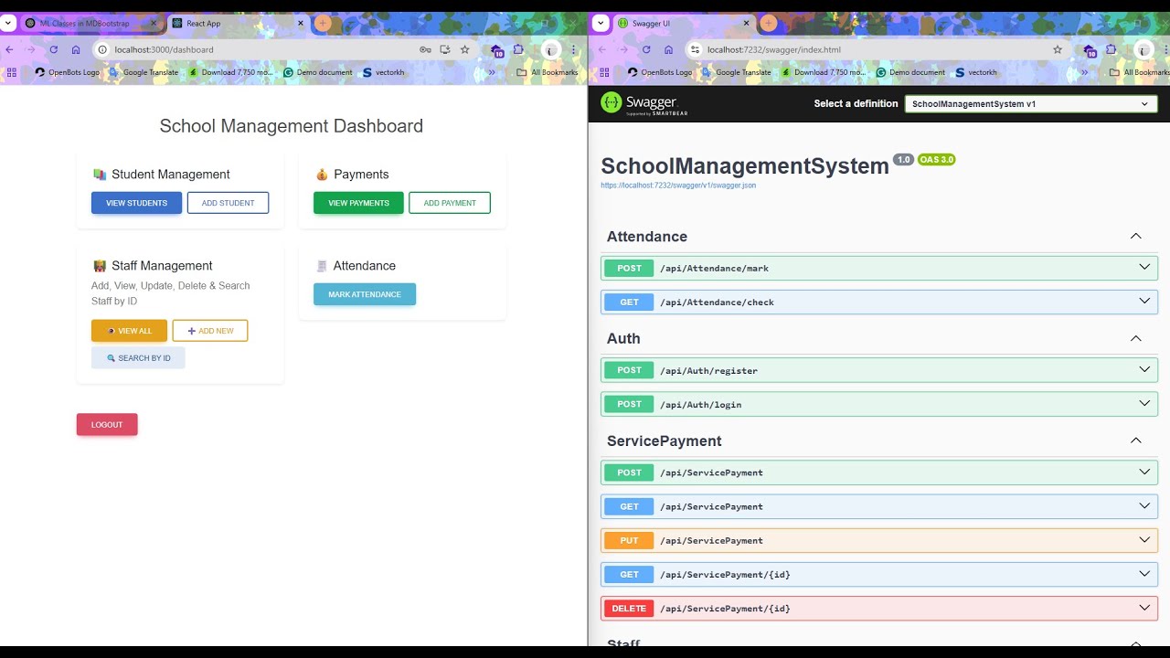Open the swagger.json link under the title
1170x658 pixels.
click(x=678, y=186)
